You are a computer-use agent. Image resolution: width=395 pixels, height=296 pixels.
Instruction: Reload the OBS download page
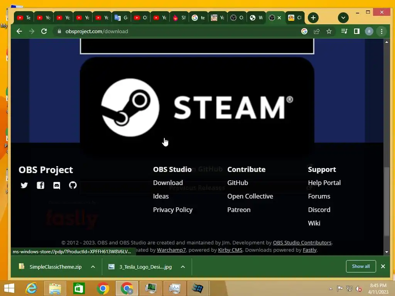tap(44, 31)
